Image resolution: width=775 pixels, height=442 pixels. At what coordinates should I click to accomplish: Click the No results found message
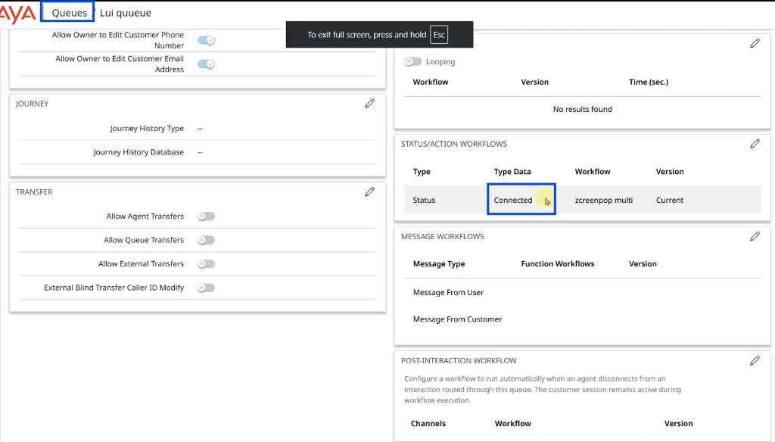point(582,109)
